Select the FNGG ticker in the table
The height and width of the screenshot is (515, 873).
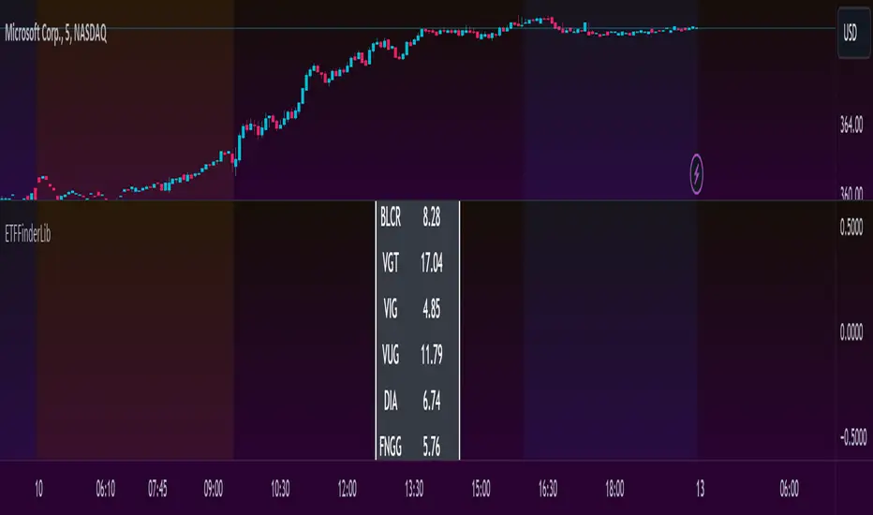tap(391, 446)
